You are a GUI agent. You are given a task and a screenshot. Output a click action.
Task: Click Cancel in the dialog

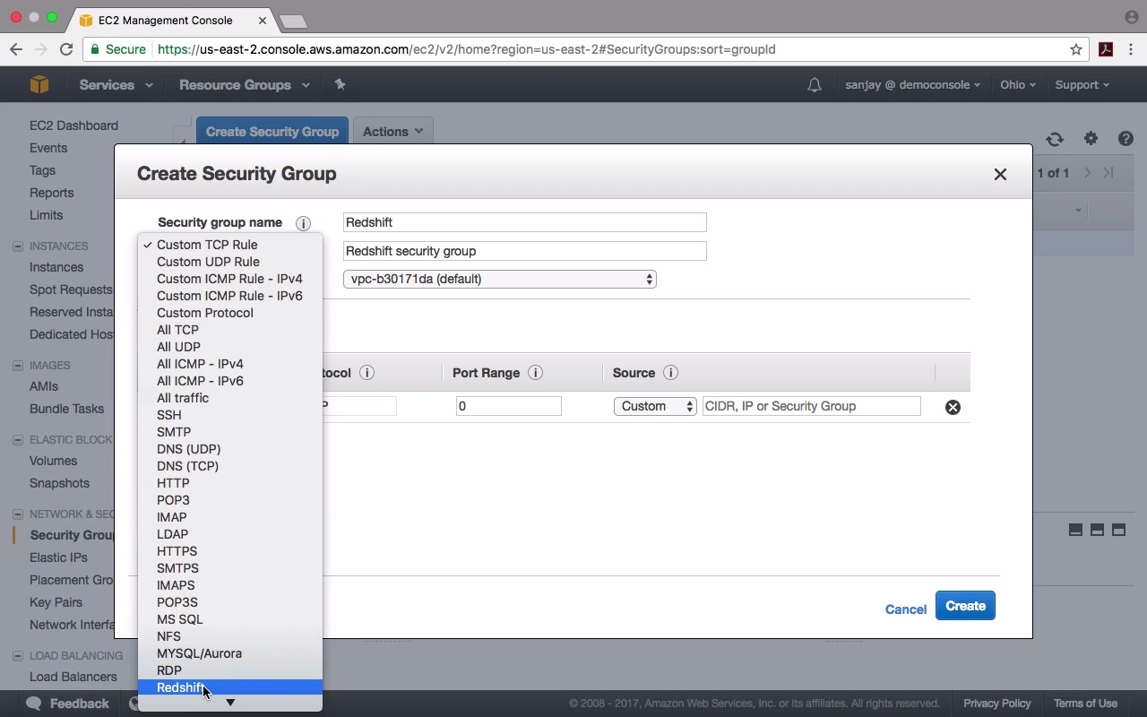(x=906, y=609)
